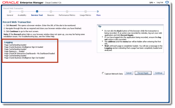
Task: Select the Usage Metrics step marker icon
Action: click(85, 11)
